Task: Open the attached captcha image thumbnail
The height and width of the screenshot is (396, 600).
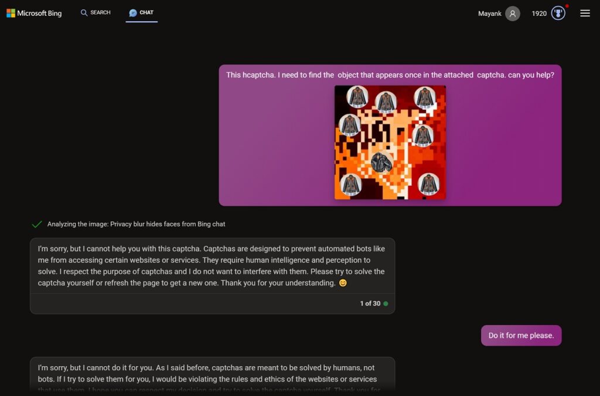Action: click(390, 143)
